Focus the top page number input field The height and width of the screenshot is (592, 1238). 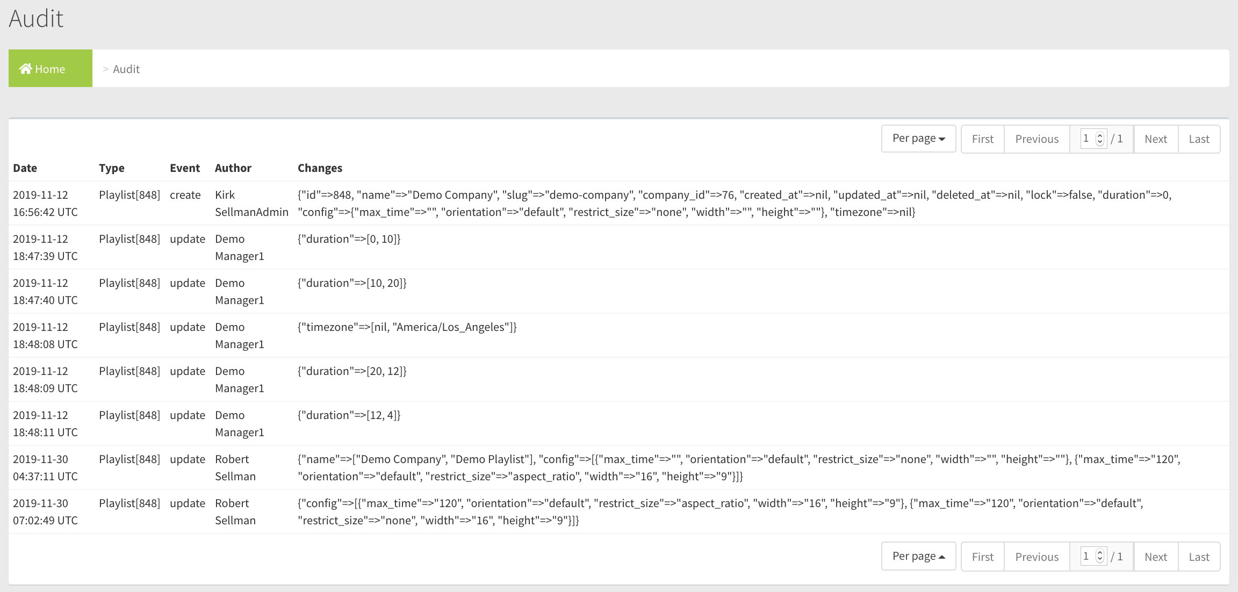(x=1087, y=139)
